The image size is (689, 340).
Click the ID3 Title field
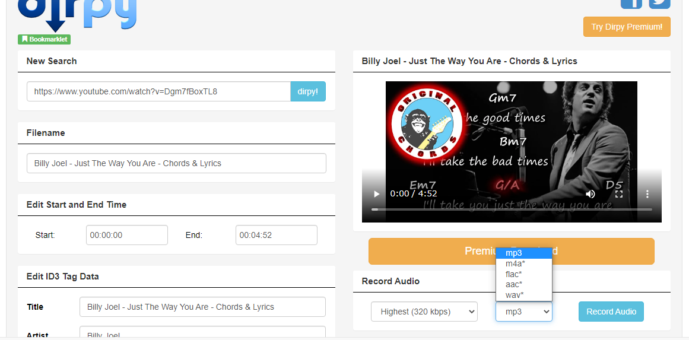coord(202,307)
